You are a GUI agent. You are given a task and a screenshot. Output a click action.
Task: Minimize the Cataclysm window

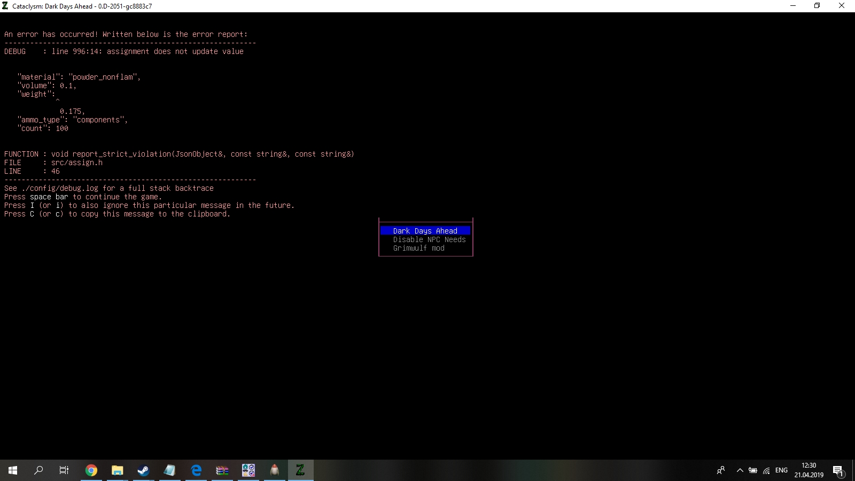793,6
